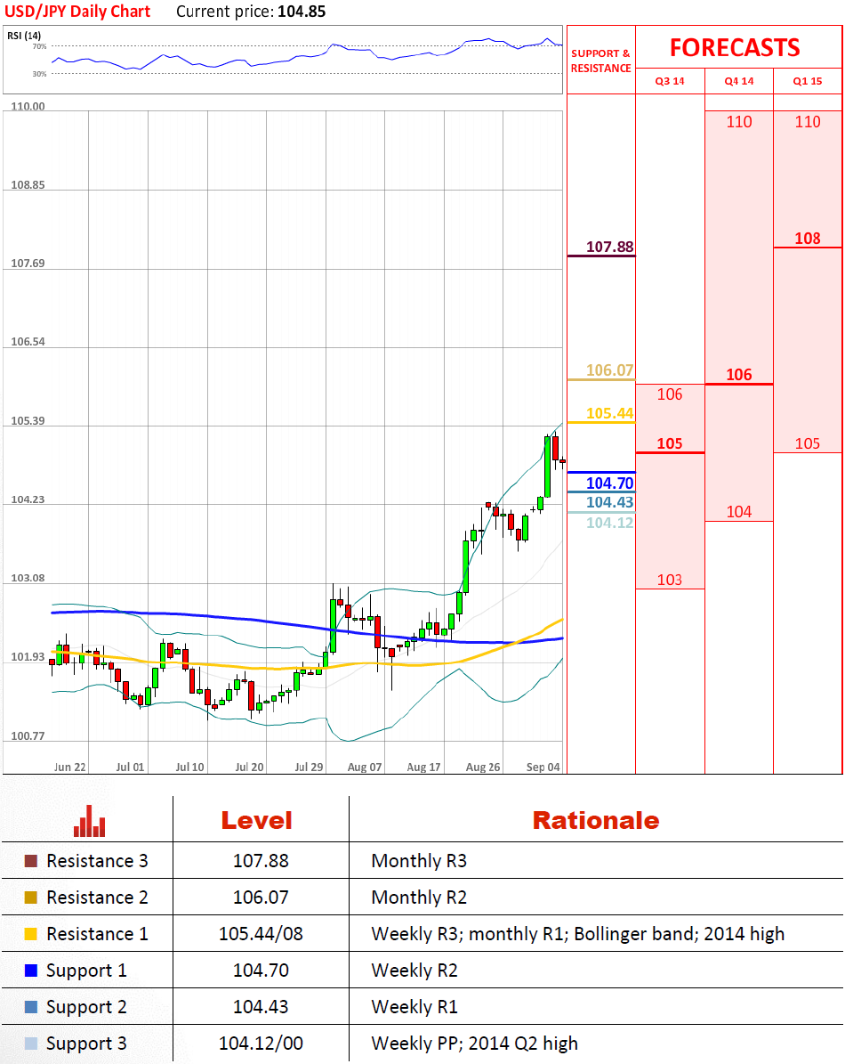Click the bold 106 in Q4 14 forecast
The image size is (845, 1064).
pyautogui.click(x=738, y=375)
